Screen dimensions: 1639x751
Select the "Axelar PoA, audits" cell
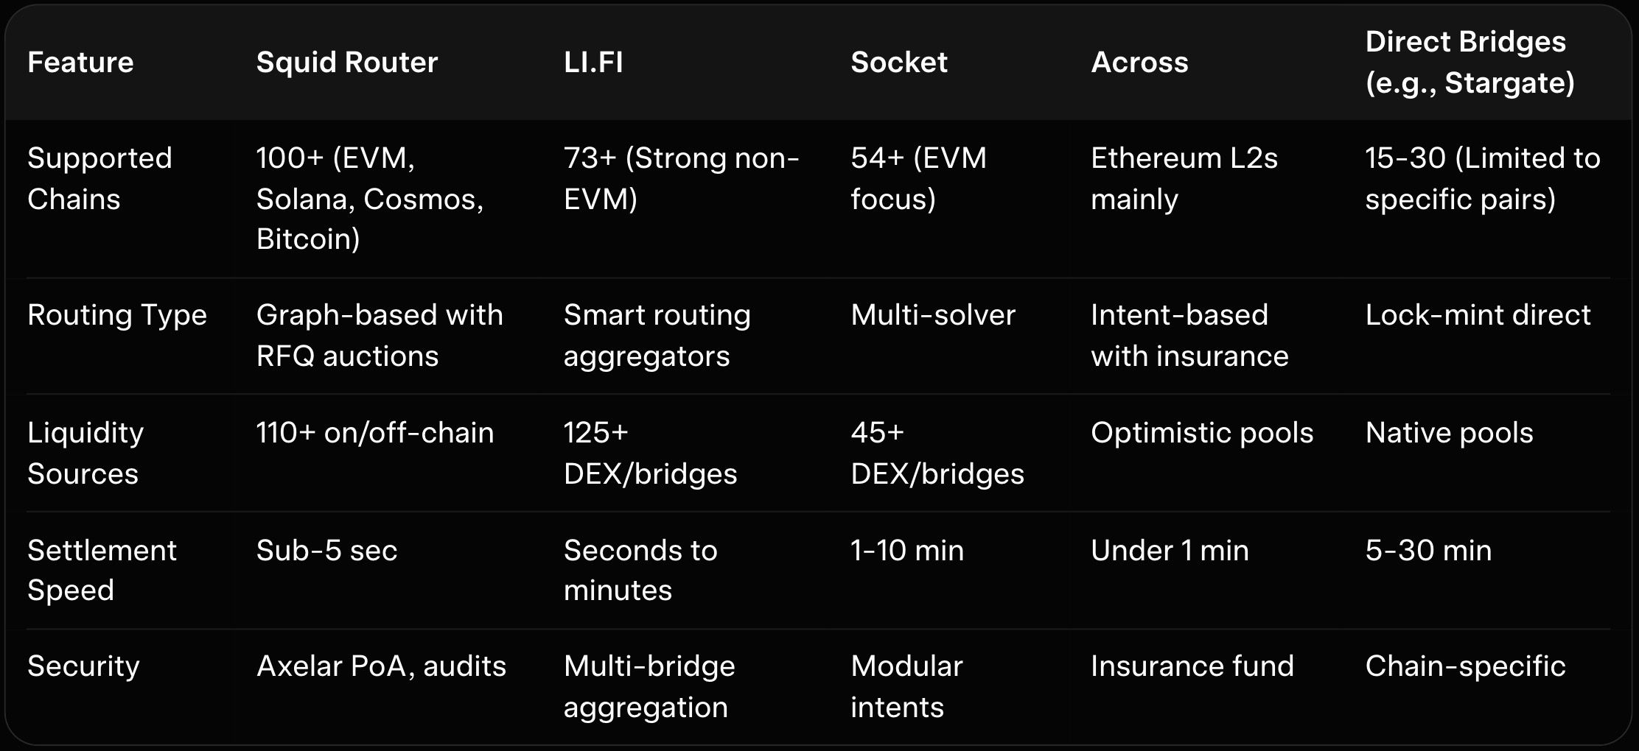(x=381, y=666)
